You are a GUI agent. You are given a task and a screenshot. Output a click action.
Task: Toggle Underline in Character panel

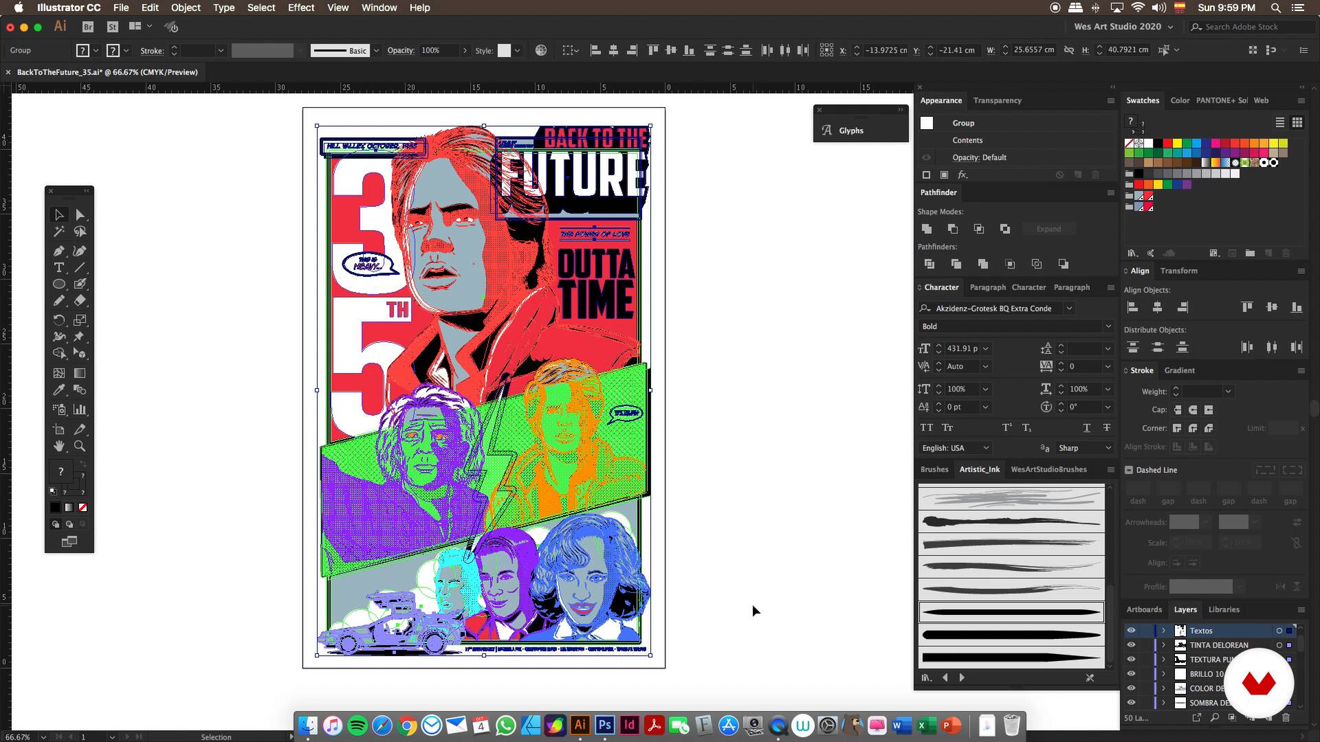point(1087,427)
